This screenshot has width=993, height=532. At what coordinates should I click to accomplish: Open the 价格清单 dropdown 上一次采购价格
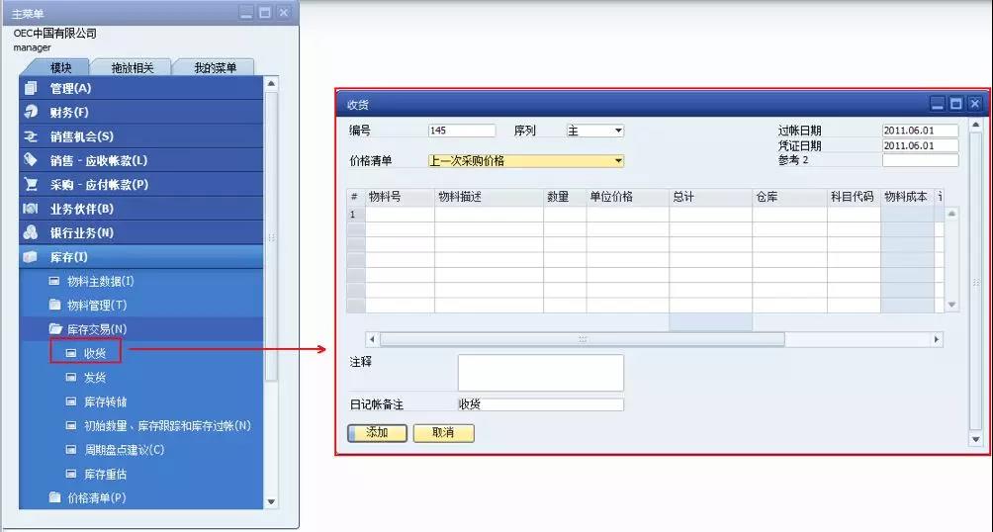pyautogui.click(x=525, y=161)
